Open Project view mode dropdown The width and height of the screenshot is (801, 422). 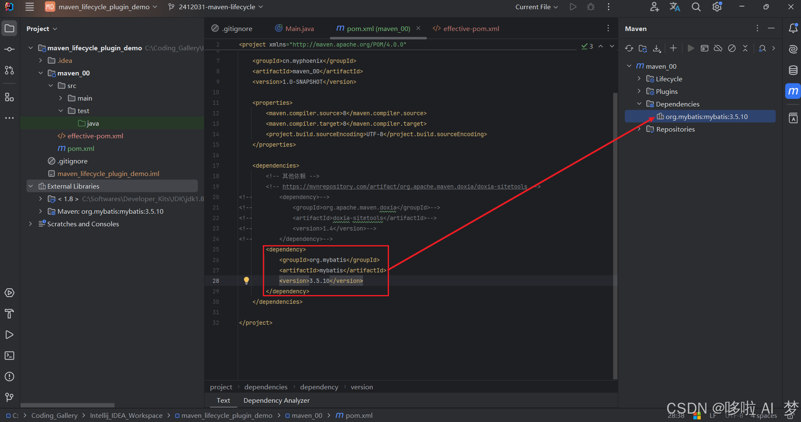point(41,28)
